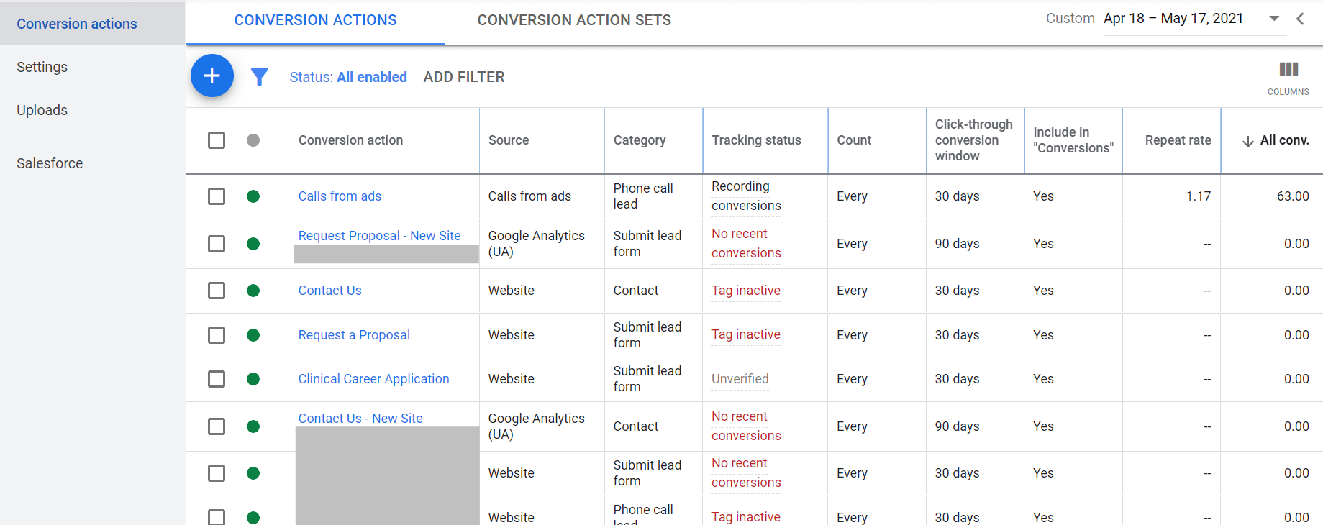Sort by Click-through conversion window header

point(973,140)
